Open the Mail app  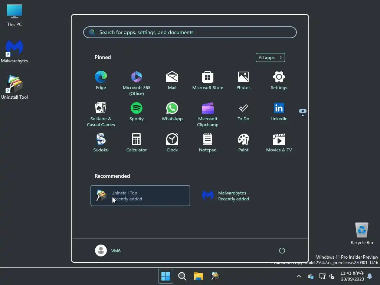[x=172, y=80]
